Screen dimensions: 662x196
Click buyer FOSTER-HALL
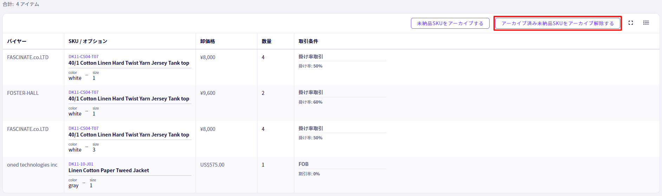click(23, 93)
